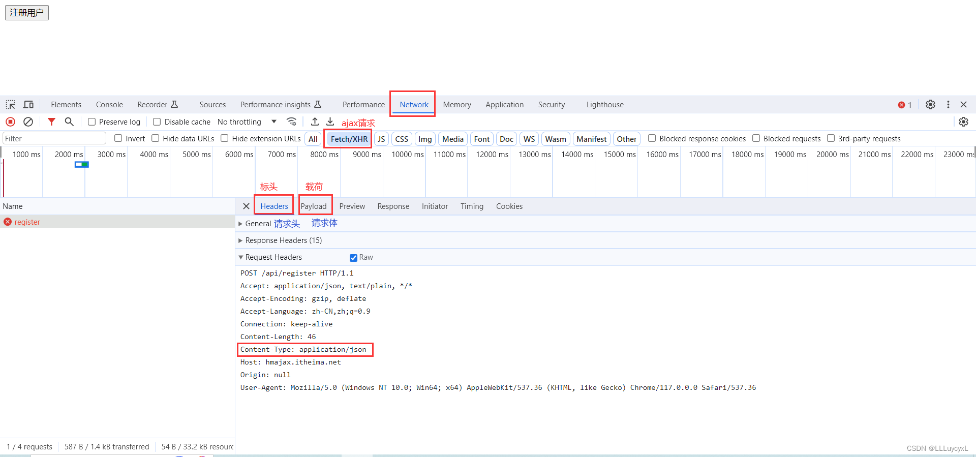
Task: Click the request bar on timeline overview
Action: 82,164
